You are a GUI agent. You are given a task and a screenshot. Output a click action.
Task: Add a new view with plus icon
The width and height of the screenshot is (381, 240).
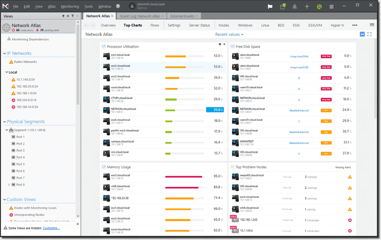63,16
